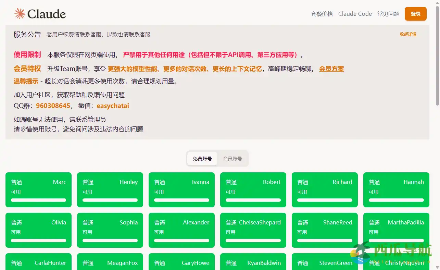Select the Henley account card
This screenshot has height=270, width=440.
tap(110, 189)
